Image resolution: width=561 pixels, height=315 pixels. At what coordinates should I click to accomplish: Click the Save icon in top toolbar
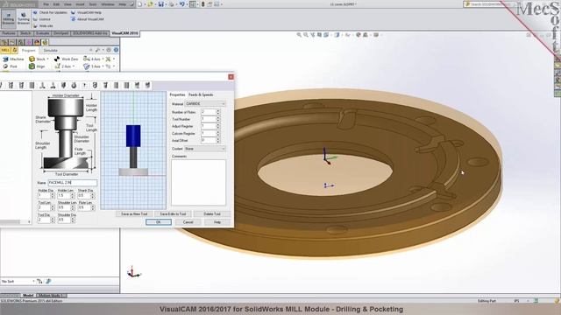click(161, 4)
